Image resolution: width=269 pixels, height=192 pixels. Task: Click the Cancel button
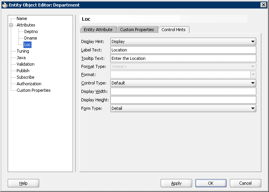coord(245,183)
